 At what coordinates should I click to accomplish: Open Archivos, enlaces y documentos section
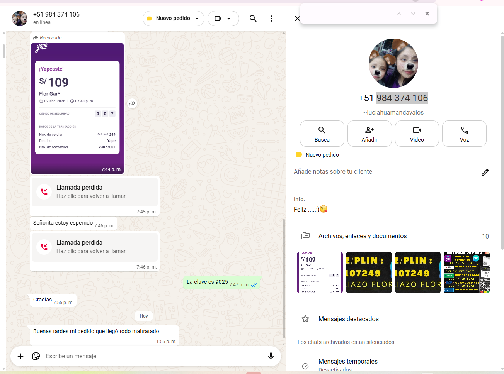362,236
